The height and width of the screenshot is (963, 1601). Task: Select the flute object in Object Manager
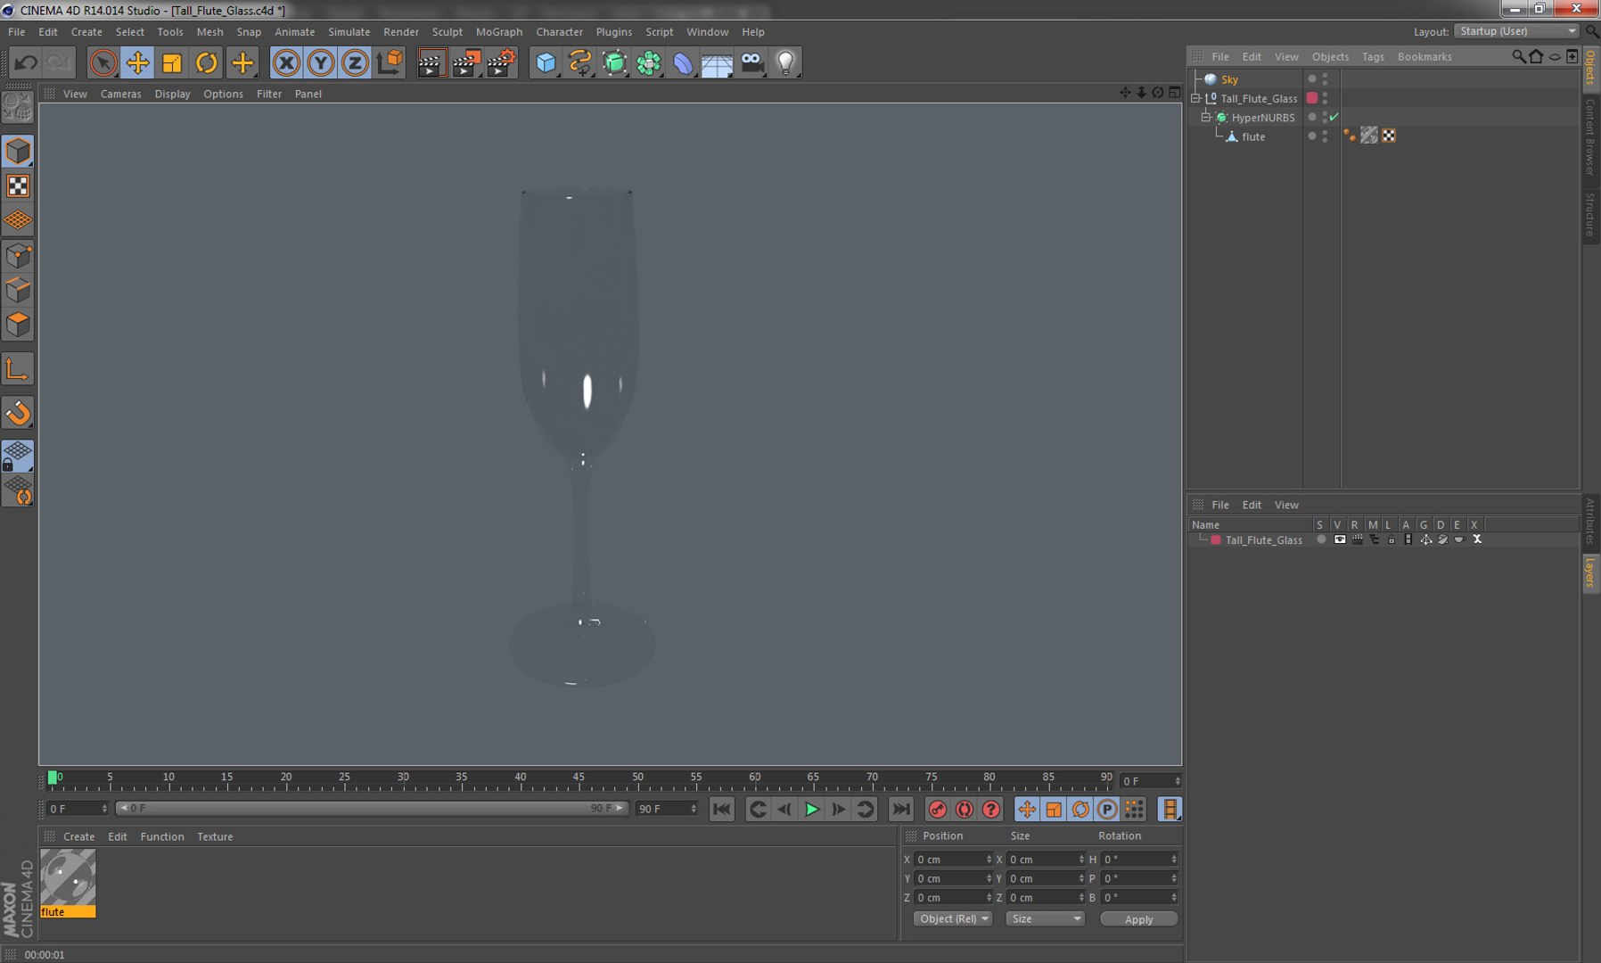pyautogui.click(x=1253, y=136)
